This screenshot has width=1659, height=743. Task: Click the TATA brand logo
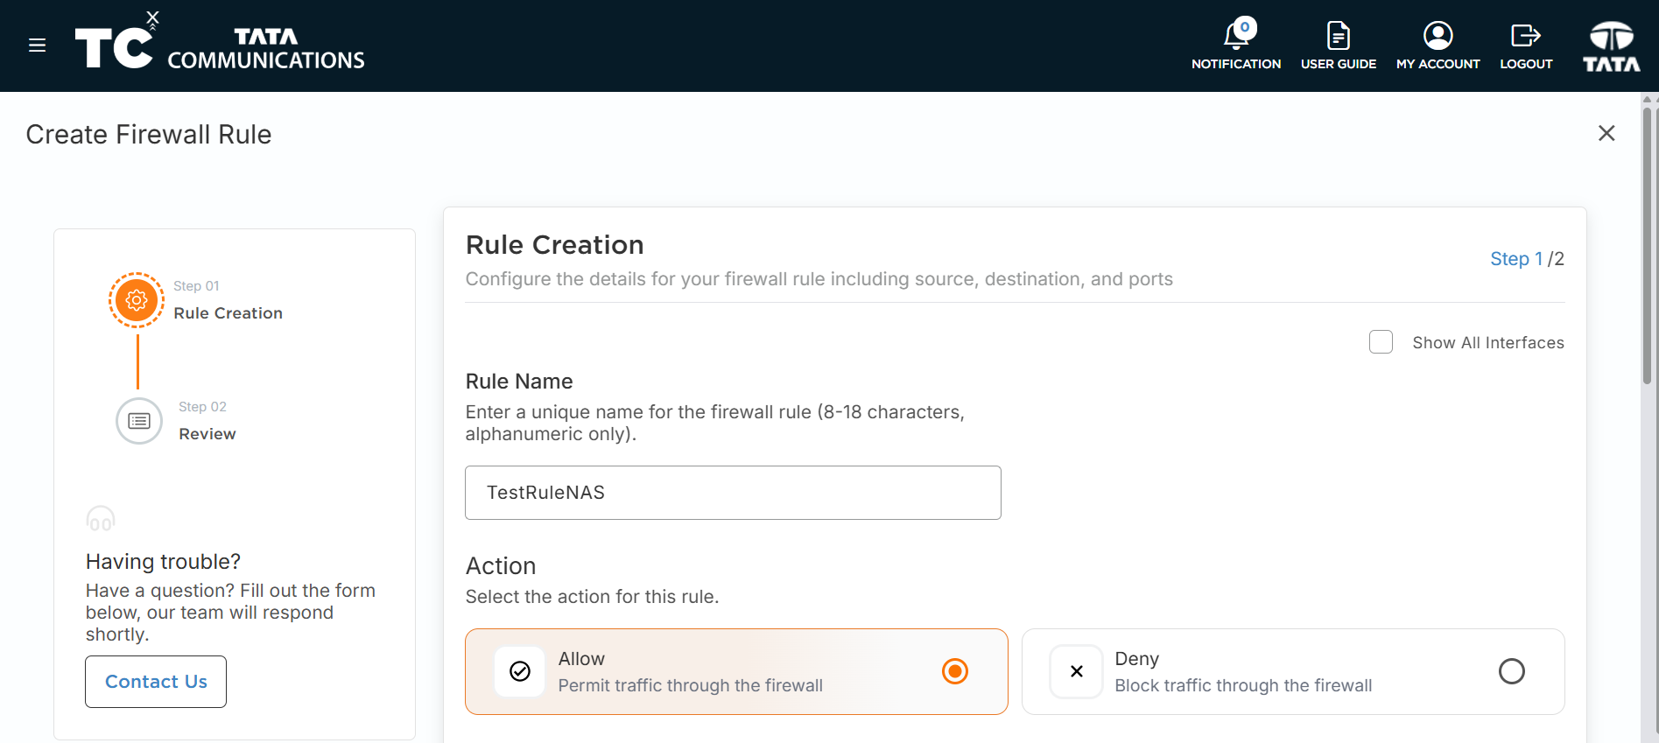coord(1611,46)
